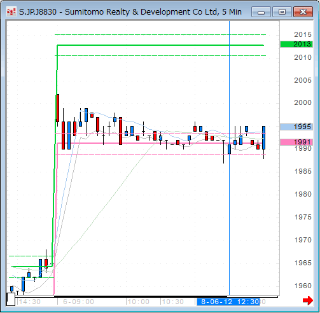Click the red arrow at bottom right
The image size is (320, 313).
click(308, 300)
